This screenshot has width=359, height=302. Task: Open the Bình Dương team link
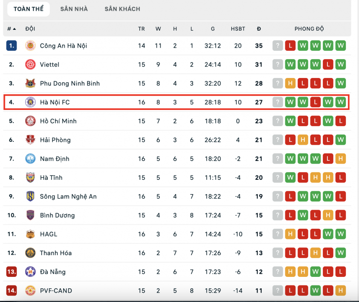tap(57, 215)
